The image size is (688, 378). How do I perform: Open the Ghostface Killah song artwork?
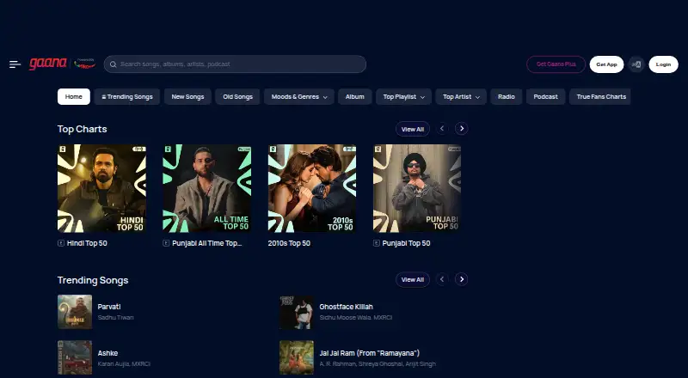(x=297, y=312)
